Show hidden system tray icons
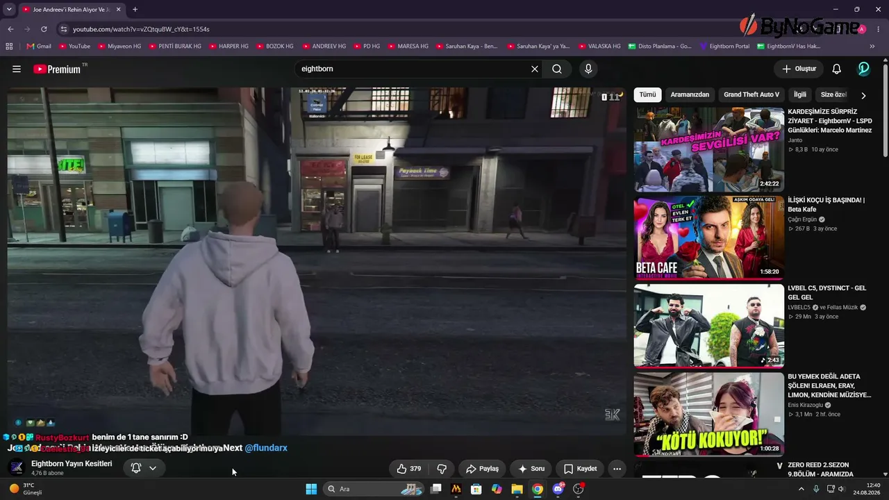Viewport: 889px width, 500px height. [x=801, y=489]
